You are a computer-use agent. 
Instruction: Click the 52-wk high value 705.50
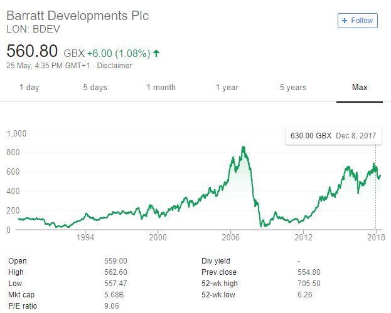(308, 283)
